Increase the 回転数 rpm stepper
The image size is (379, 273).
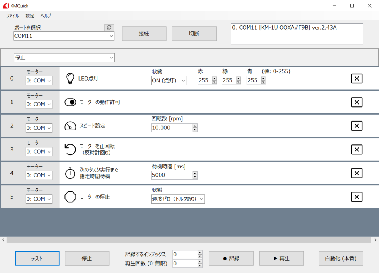[x=195, y=126]
